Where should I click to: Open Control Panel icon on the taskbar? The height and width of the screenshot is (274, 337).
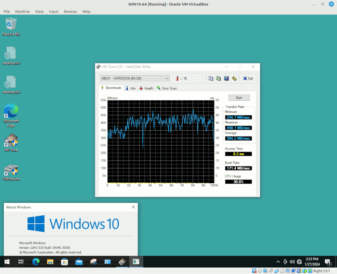click(107, 262)
